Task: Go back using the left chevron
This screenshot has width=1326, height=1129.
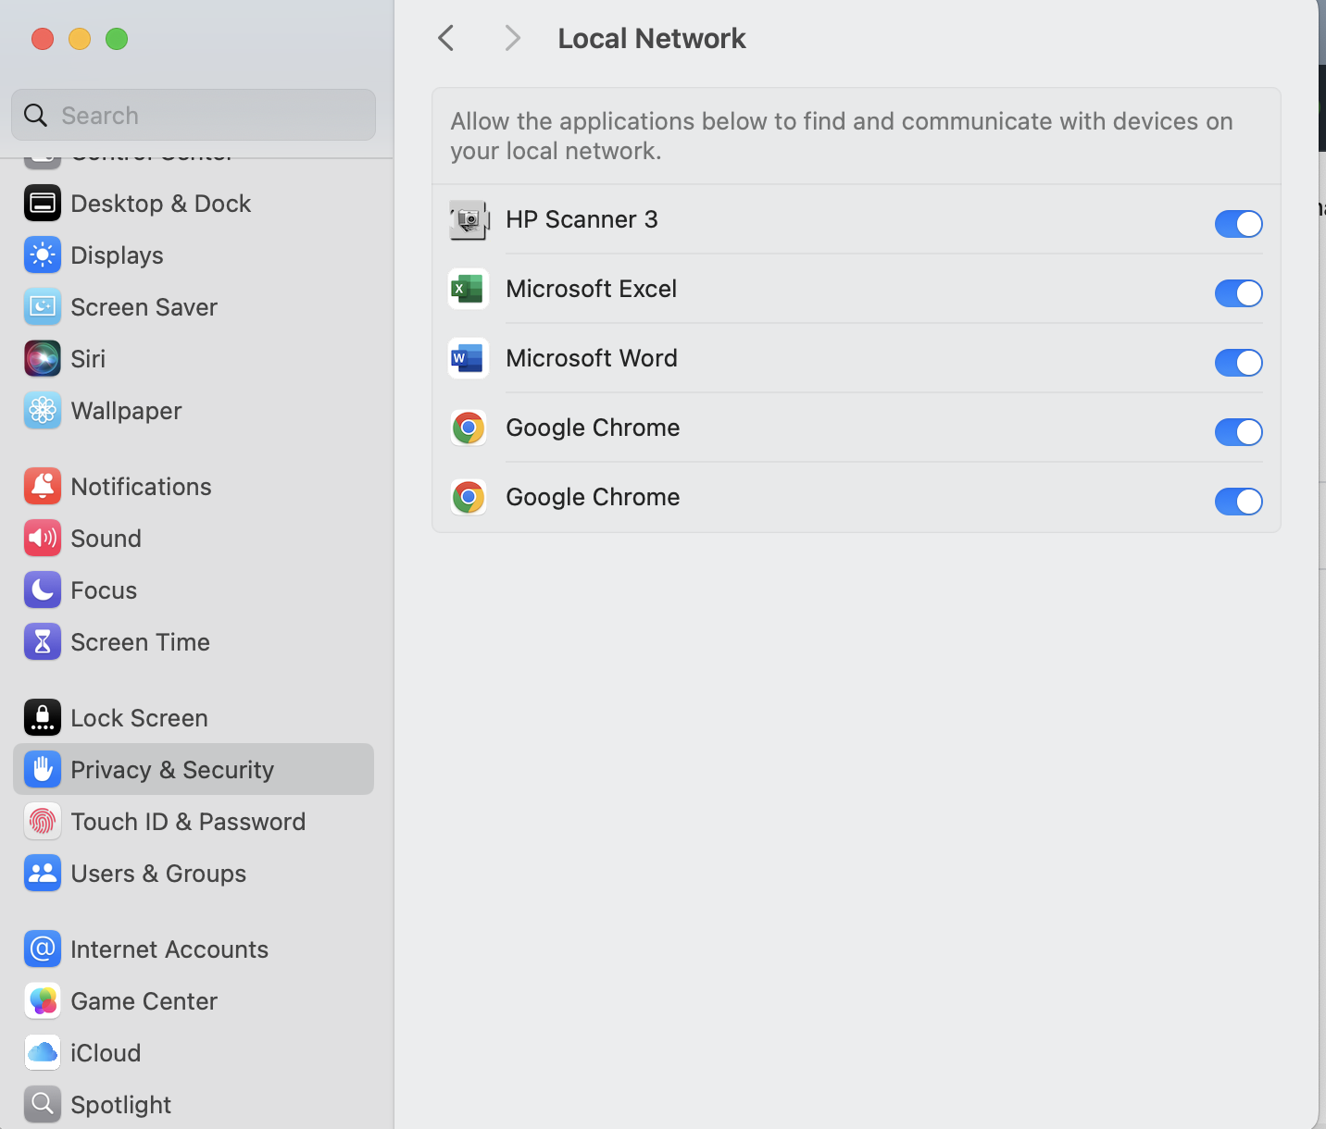Action: click(446, 38)
